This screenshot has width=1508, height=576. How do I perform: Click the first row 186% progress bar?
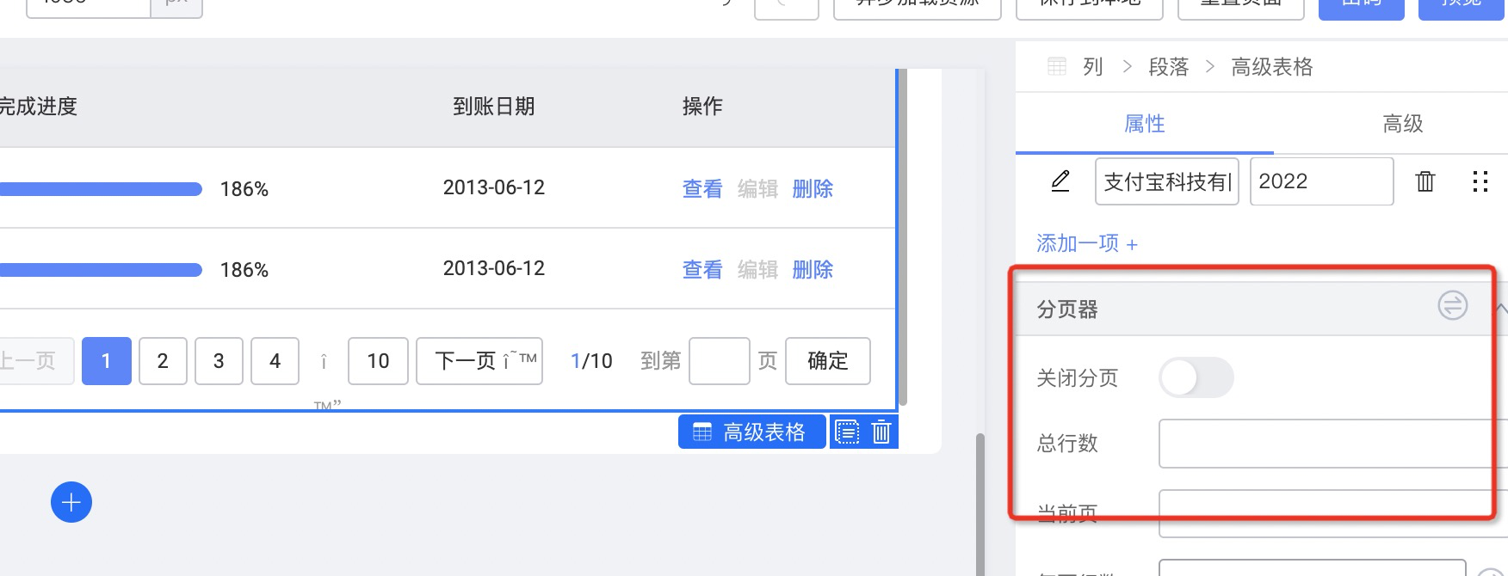click(101, 189)
